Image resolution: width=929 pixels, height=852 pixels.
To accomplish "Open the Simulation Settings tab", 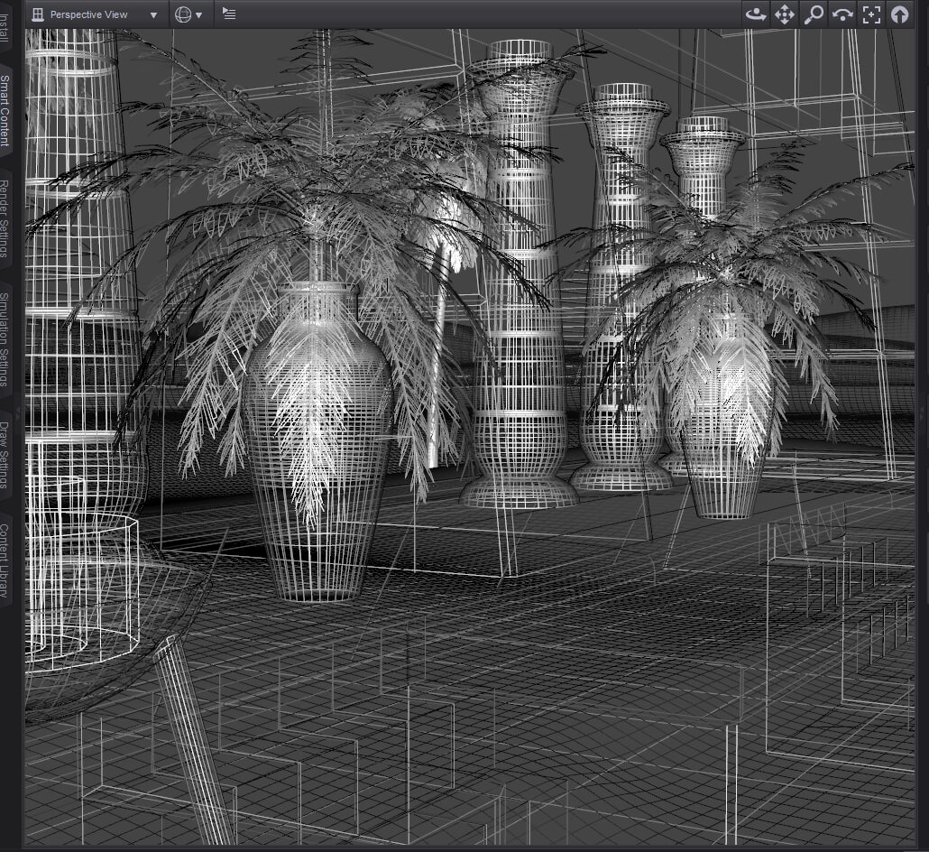I will click(x=5, y=339).
